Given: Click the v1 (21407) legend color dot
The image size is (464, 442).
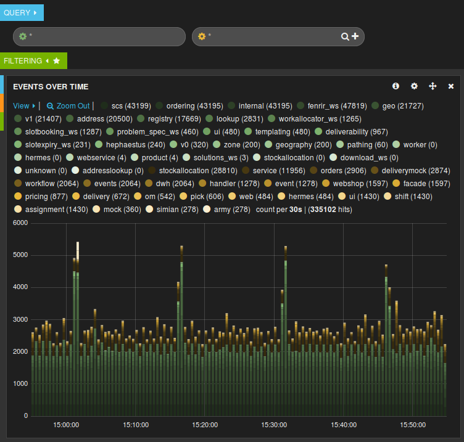Looking at the screenshot, I should [18, 118].
